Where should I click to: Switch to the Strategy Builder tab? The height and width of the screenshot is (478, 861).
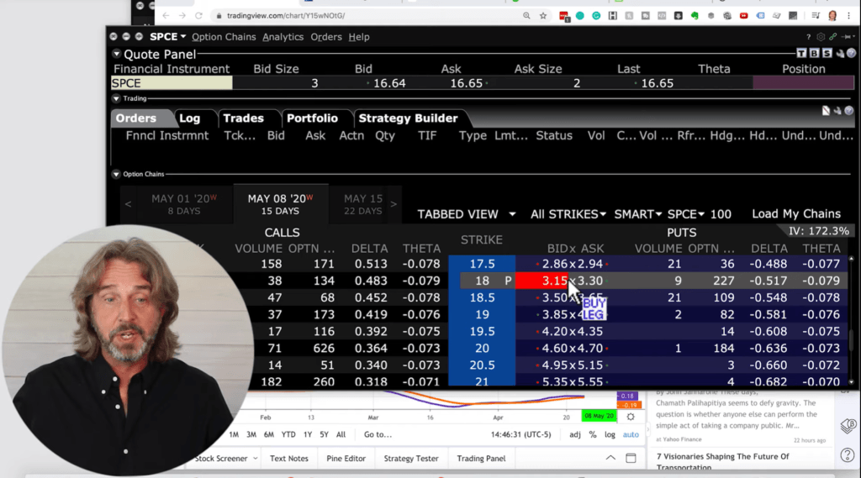point(408,118)
